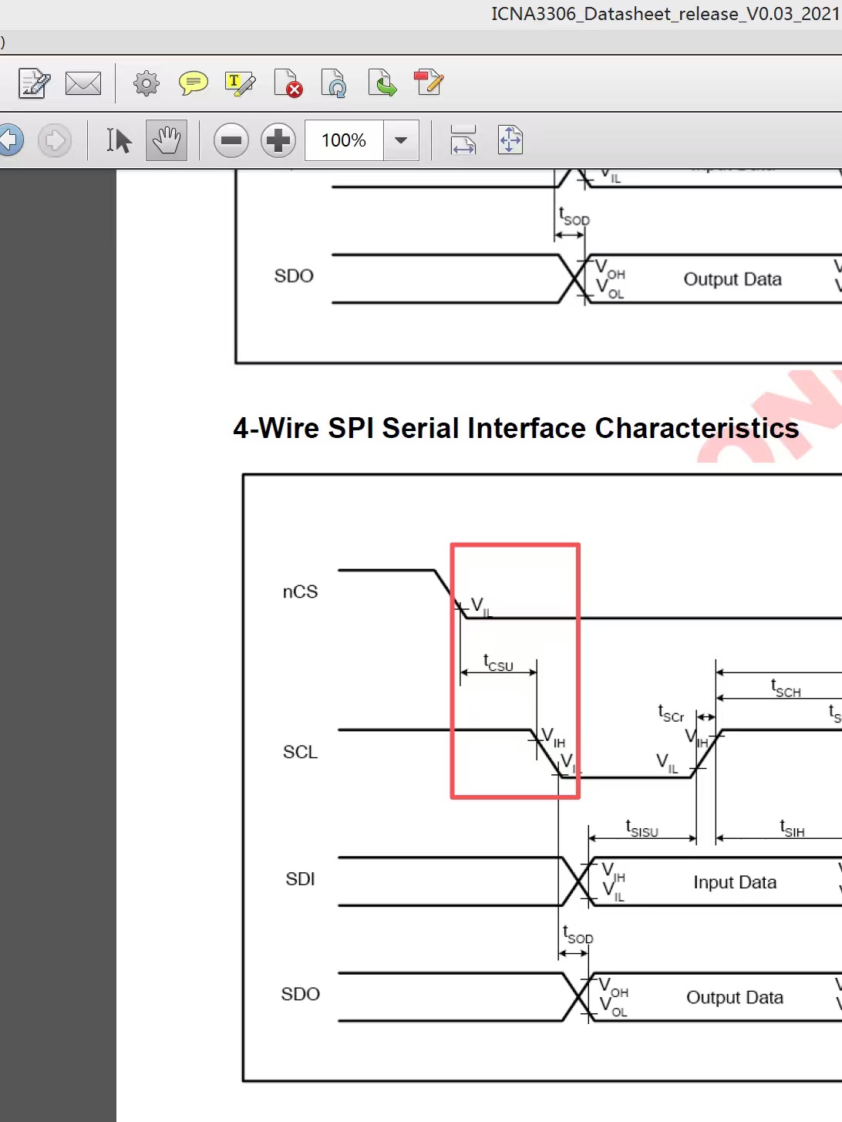Click the fit width scrolling icon
The width and height of the screenshot is (842, 1122).
pyautogui.click(x=463, y=140)
